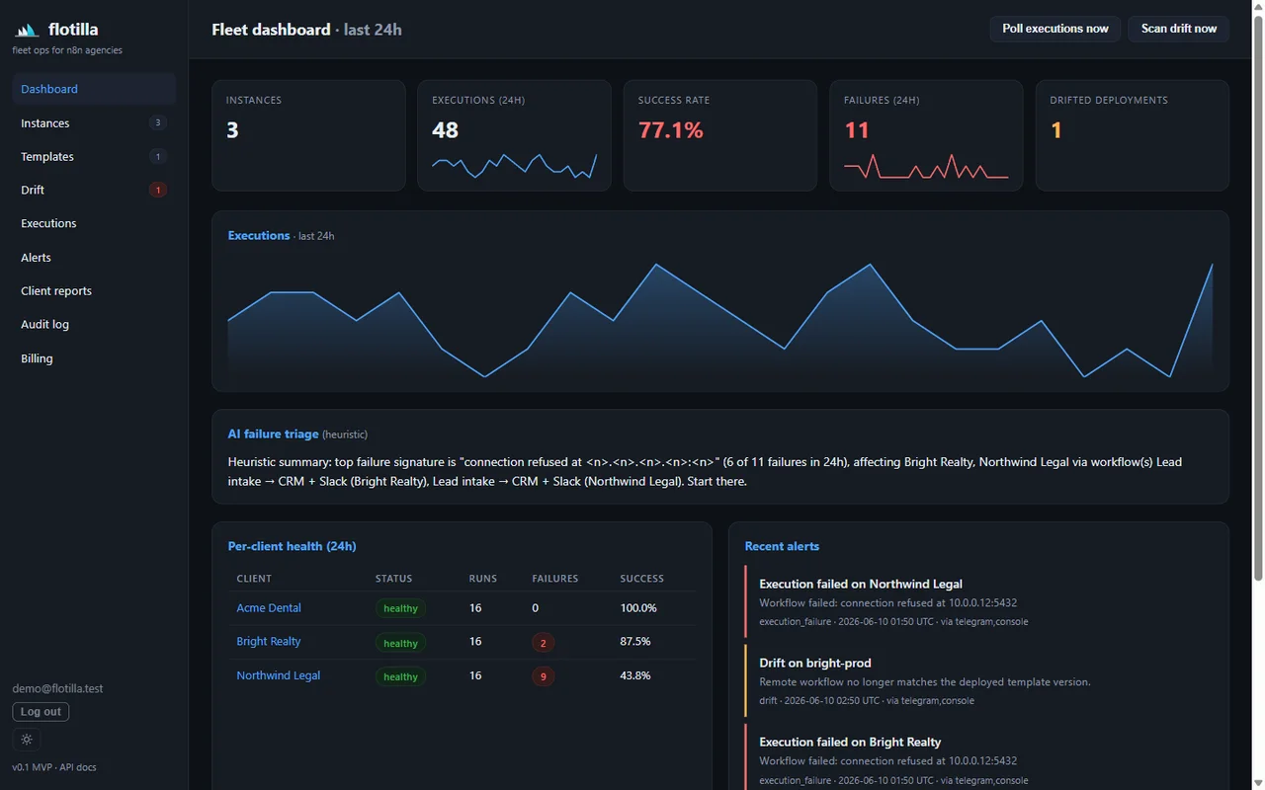Viewport: 1265px width, 790px height.
Task: Click Bright Realty's red failures badge
Action: (x=543, y=643)
